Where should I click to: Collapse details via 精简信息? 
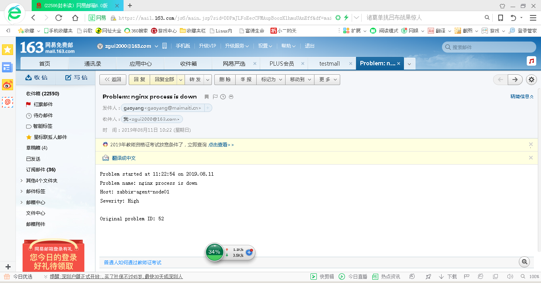(522, 97)
